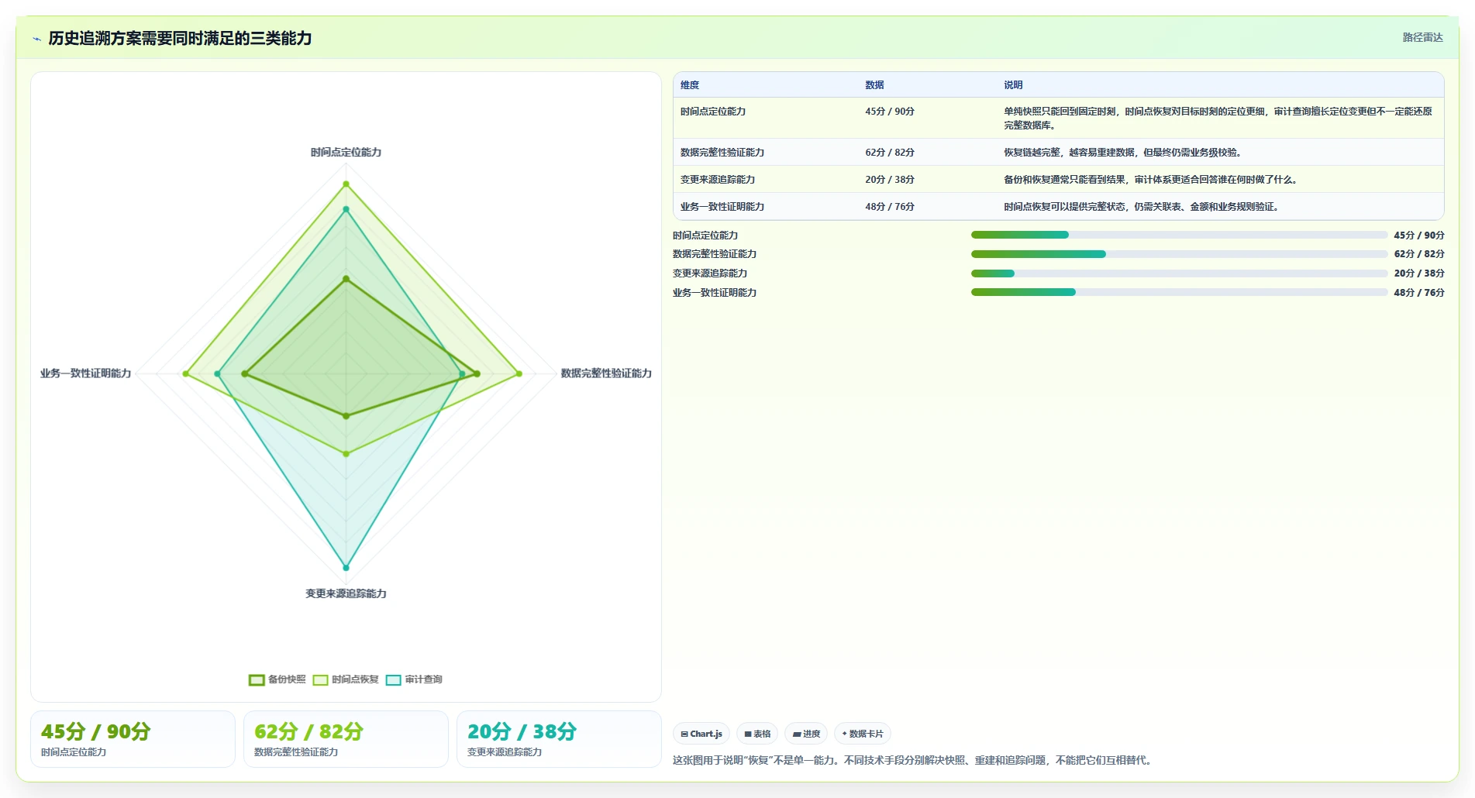Click the 表格 tag chip
The width and height of the screenshot is (1475, 798).
757,734
